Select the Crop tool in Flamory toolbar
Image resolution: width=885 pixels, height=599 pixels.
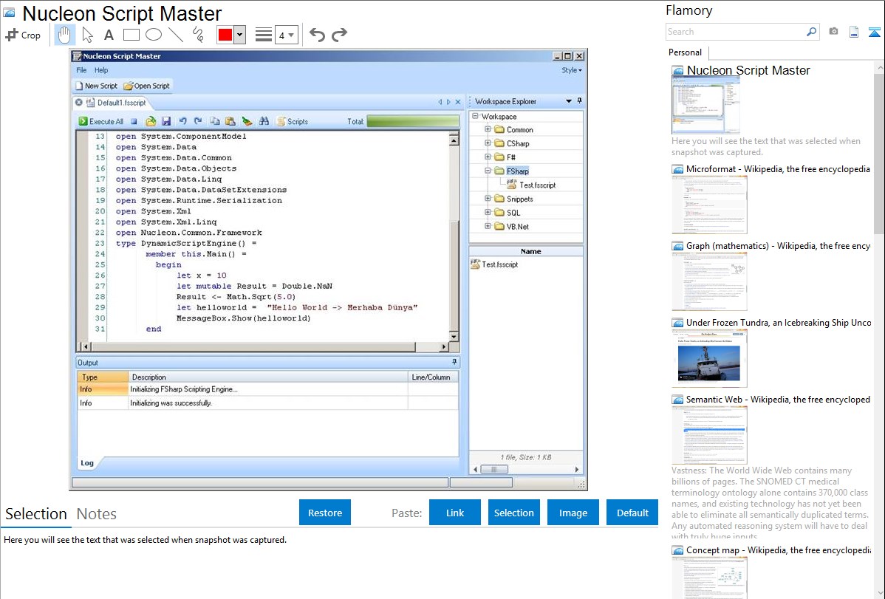tap(23, 35)
